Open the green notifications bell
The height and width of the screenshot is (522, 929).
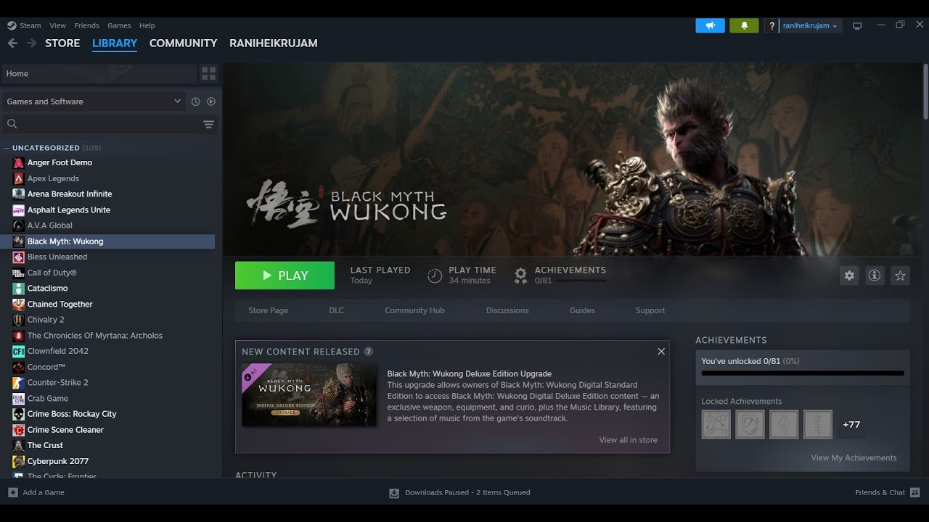click(x=744, y=25)
